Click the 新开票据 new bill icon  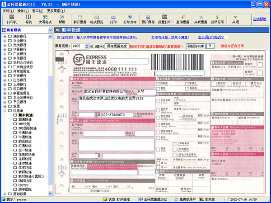80,17
